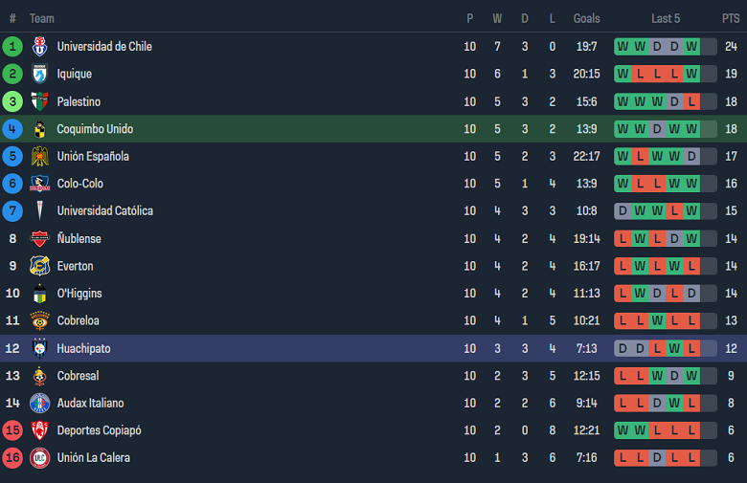The width and height of the screenshot is (747, 483).
Task: Click the Everton team crest icon
Action: coord(39,266)
